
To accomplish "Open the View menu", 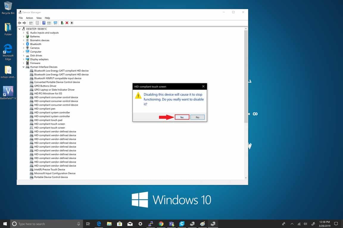I will [x=39, y=18].
